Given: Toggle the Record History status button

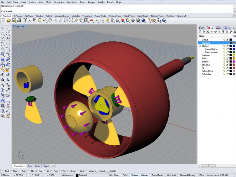Looking at the screenshot, I should click(188, 175).
